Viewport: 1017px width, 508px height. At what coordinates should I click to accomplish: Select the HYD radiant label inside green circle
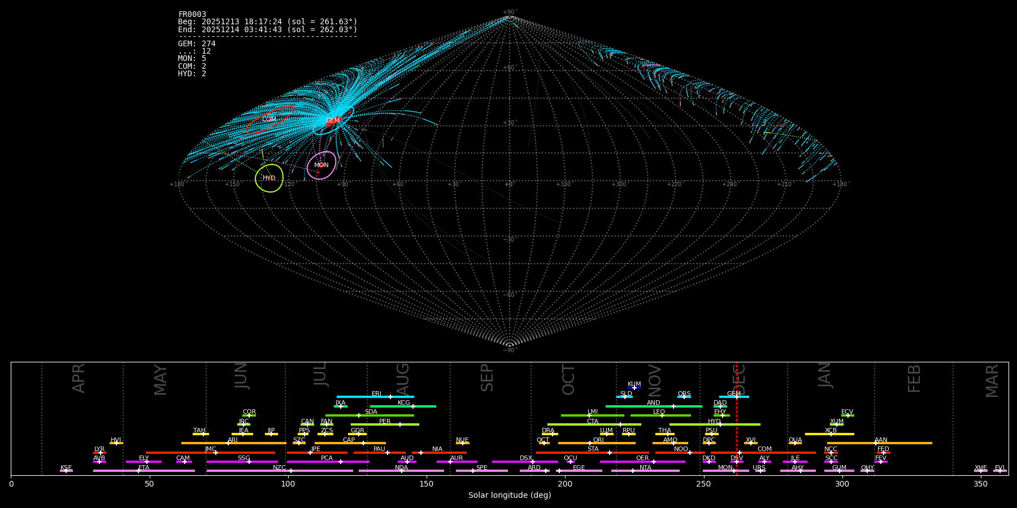[x=269, y=178]
